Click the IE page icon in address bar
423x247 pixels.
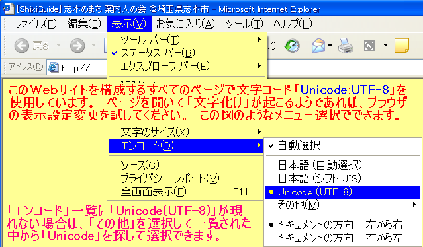coord(53,67)
